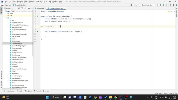The image size is (178, 100).
Task: Hide the Project tool window
Action: pyautogui.click(x=32, y=8)
